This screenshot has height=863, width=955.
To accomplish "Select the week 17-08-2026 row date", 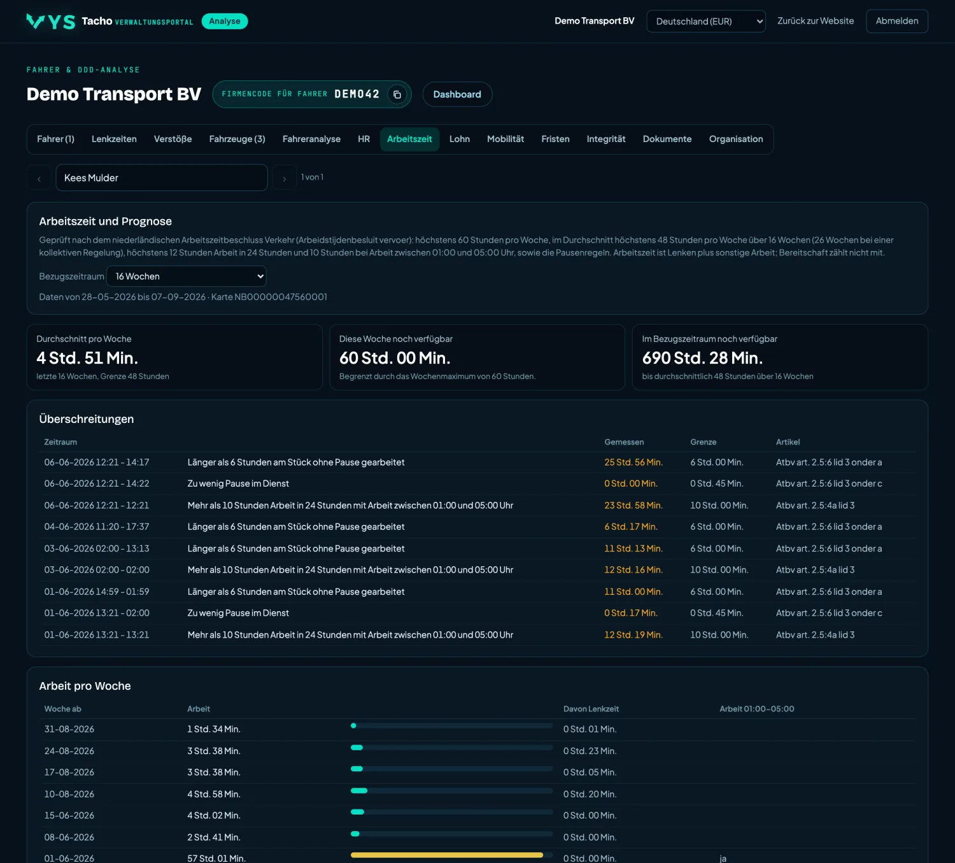I will pyautogui.click(x=69, y=773).
